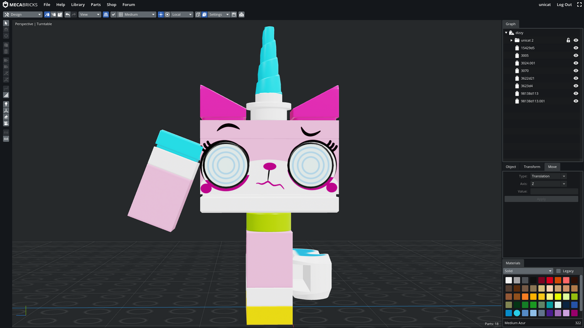Open the View dropdown in toolbar
Viewport: 584px width, 328px height.
pyautogui.click(x=90, y=15)
